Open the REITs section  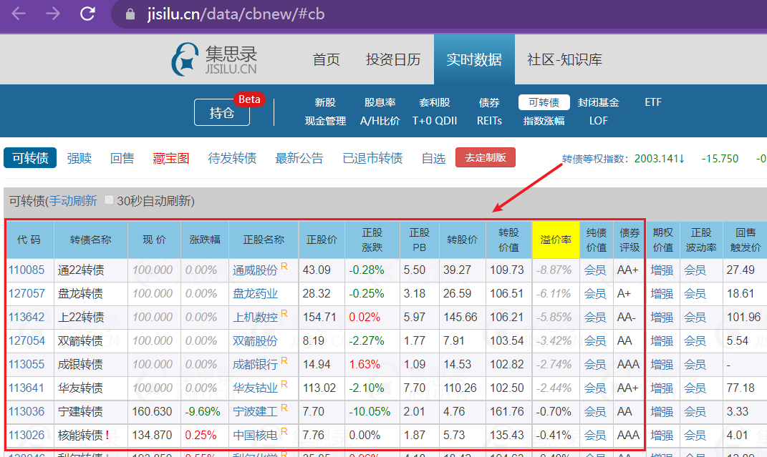click(x=489, y=121)
